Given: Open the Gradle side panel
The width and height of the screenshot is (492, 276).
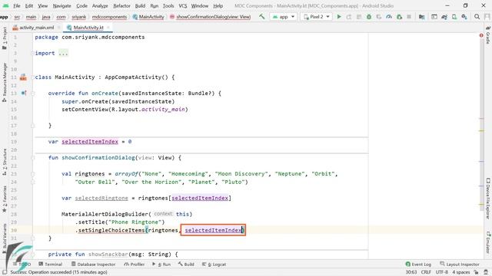Looking at the screenshot, I should coord(488,35).
